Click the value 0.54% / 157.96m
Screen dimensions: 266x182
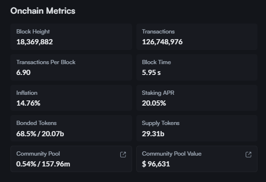click(x=43, y=164)
